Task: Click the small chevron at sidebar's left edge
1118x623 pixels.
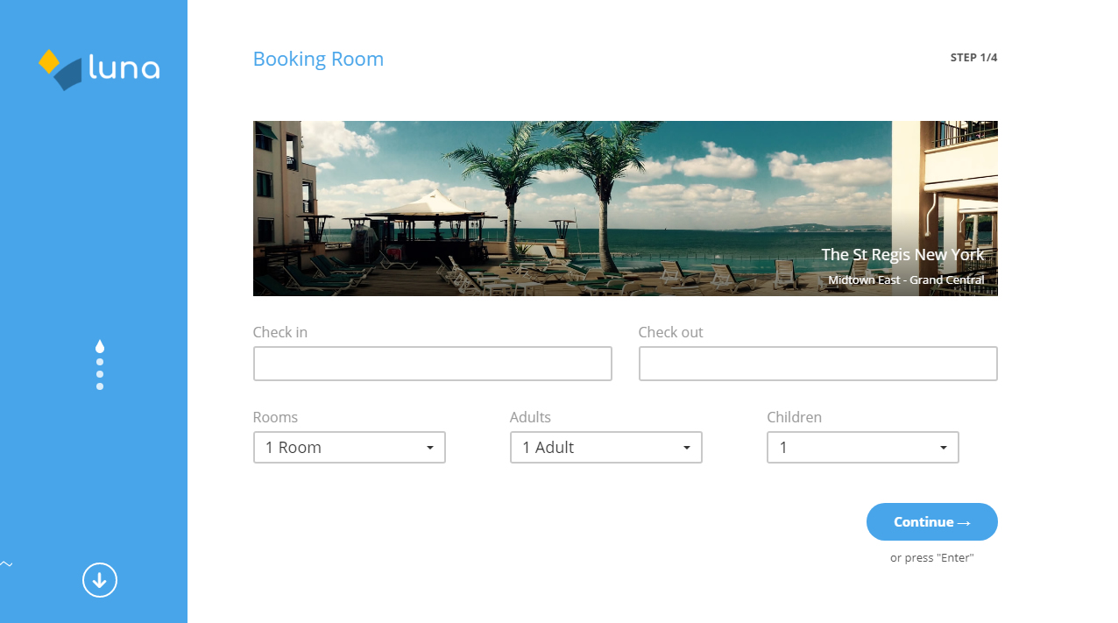Action: (6, 564)
